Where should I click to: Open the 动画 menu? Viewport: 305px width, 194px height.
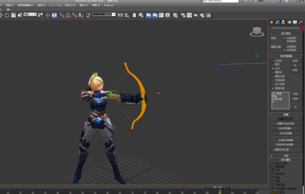click(x=9, y=5)
